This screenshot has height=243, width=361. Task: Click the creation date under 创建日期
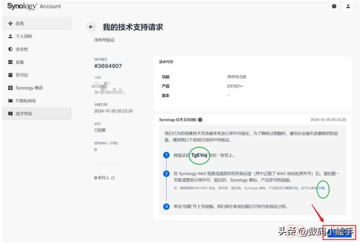114,111
